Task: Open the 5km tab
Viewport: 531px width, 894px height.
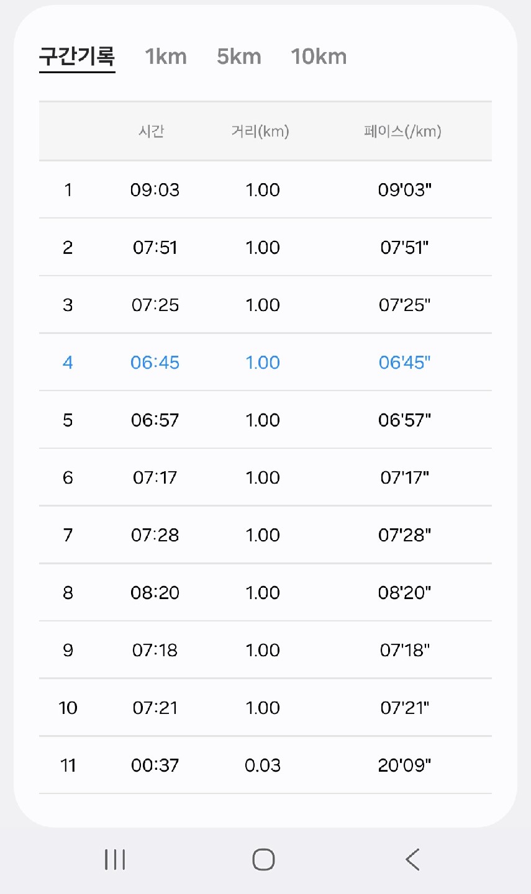Action: 239,56
